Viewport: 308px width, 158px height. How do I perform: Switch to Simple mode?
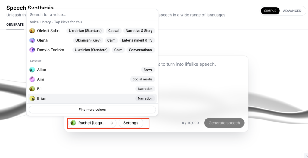point(270,11)
